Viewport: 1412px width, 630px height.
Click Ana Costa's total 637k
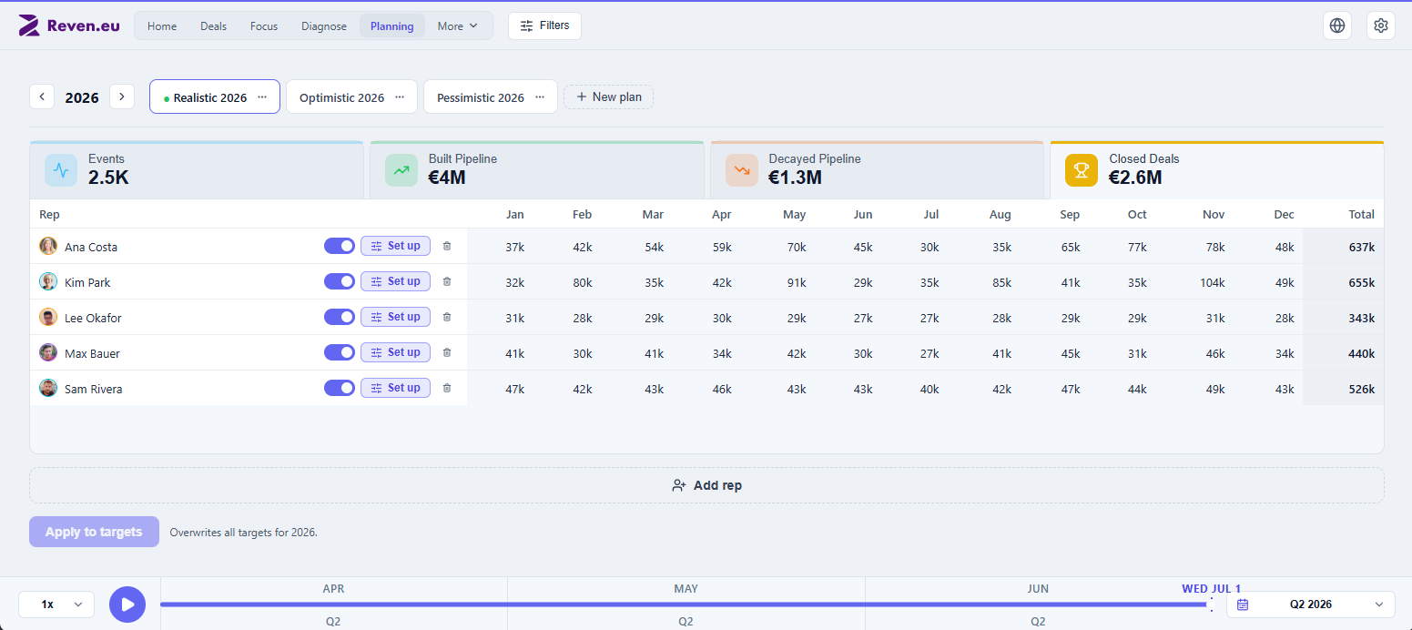tap(1361, 247)
